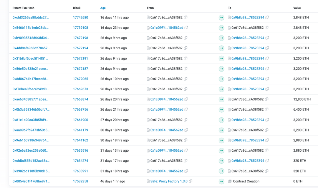Open transaction 0x56e50b538c21ecec...

(30, 69)
